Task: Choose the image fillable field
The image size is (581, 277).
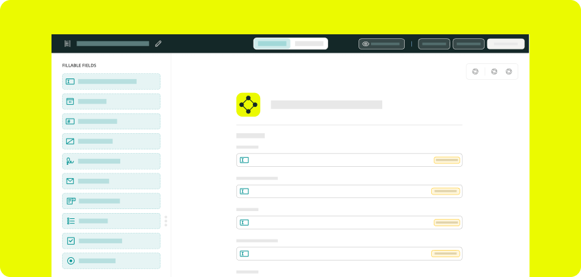Action: (x=111, y=141)
